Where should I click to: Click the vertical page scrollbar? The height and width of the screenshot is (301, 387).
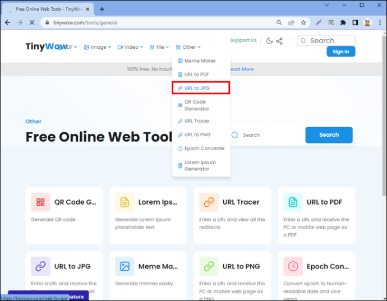tap(384, 115)
